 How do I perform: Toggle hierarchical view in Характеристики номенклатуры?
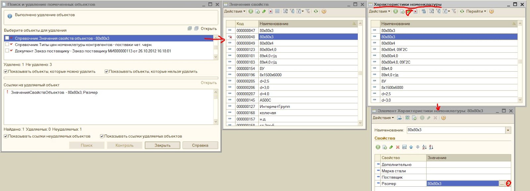point(424,11)
